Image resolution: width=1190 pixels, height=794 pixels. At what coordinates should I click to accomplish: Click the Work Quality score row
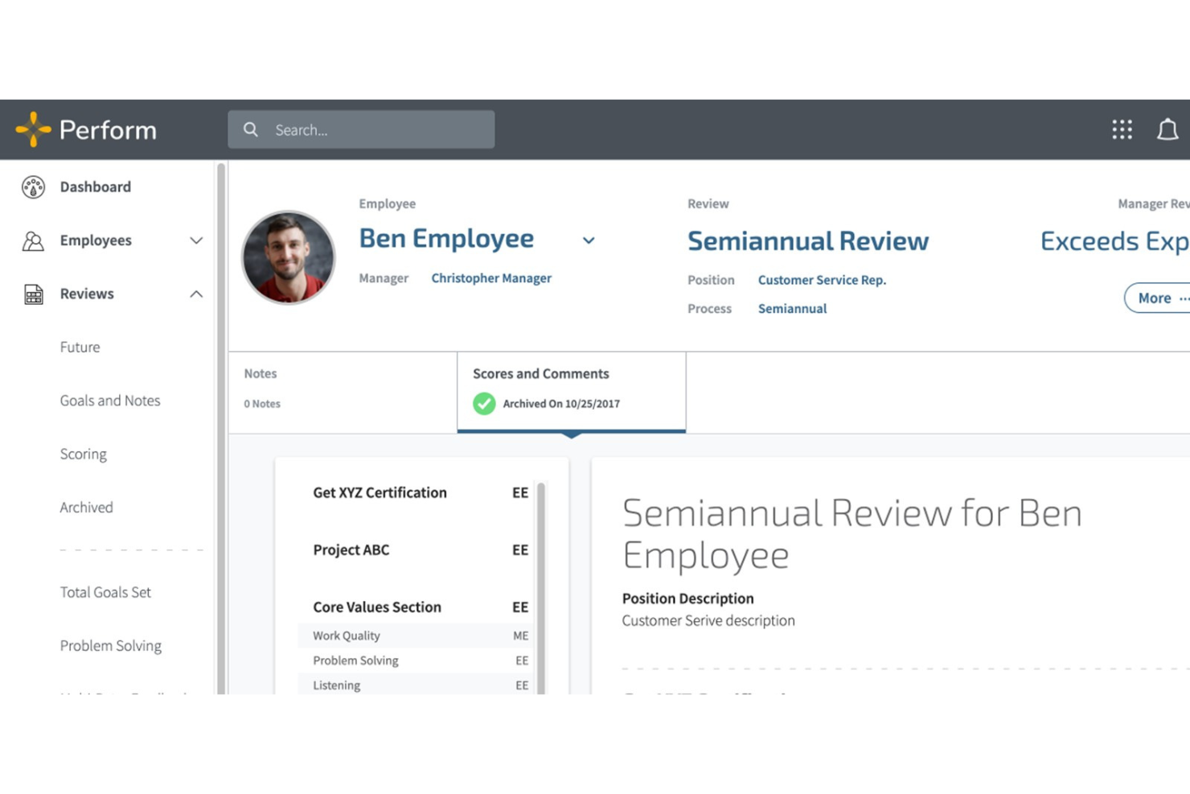point(415,636)
